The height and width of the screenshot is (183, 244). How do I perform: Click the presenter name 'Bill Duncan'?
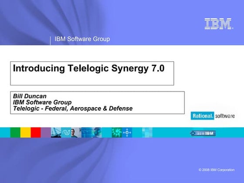click(x=30, y=96)
